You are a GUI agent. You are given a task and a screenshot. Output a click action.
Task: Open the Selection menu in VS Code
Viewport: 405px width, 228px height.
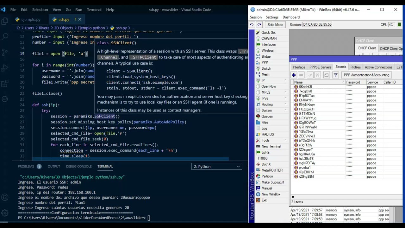(40, 9)
